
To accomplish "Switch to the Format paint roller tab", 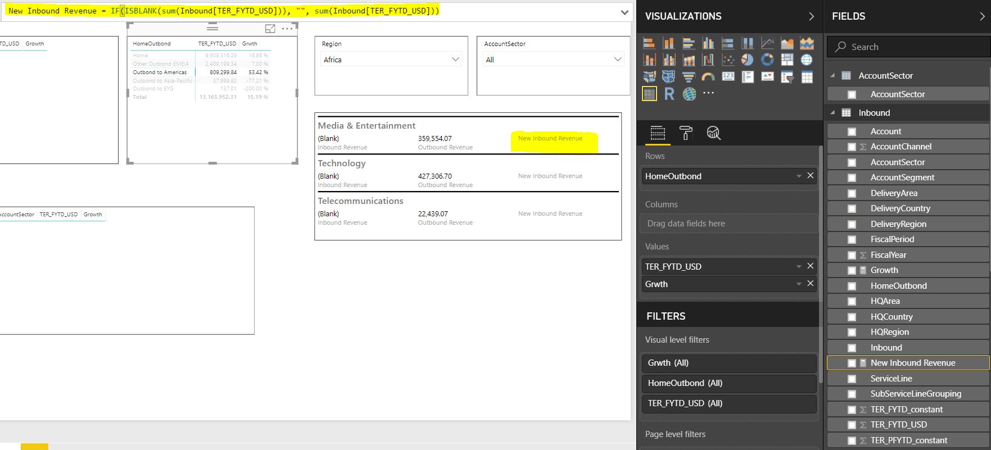I will pos(686,133).
